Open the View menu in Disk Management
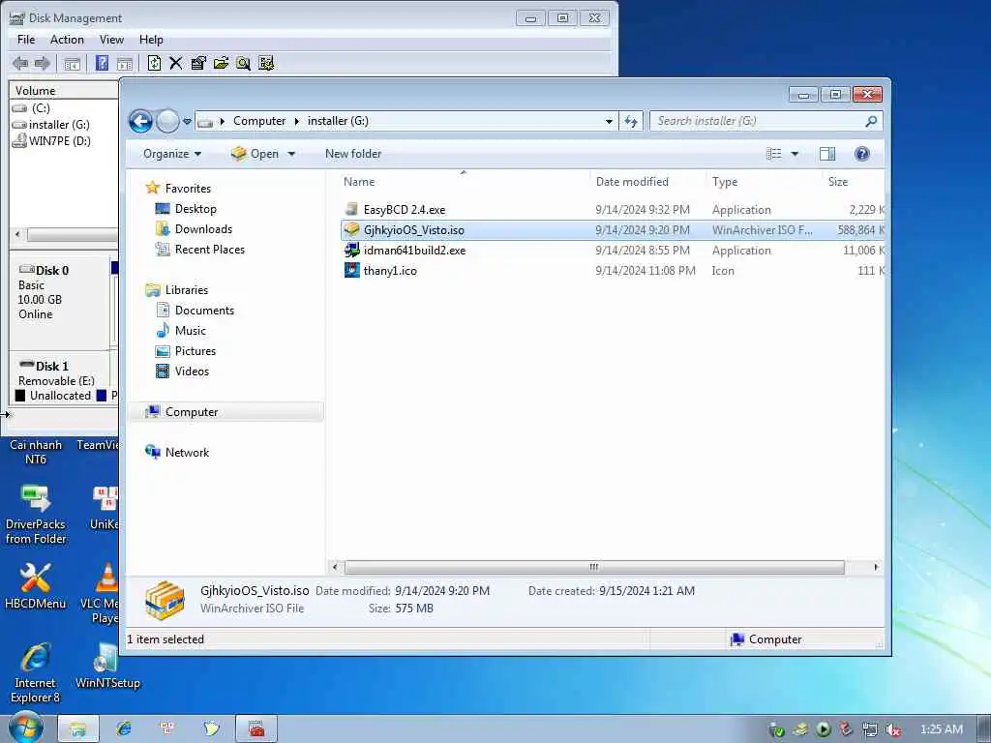This screenshot has height=743, width=991. 111,40
